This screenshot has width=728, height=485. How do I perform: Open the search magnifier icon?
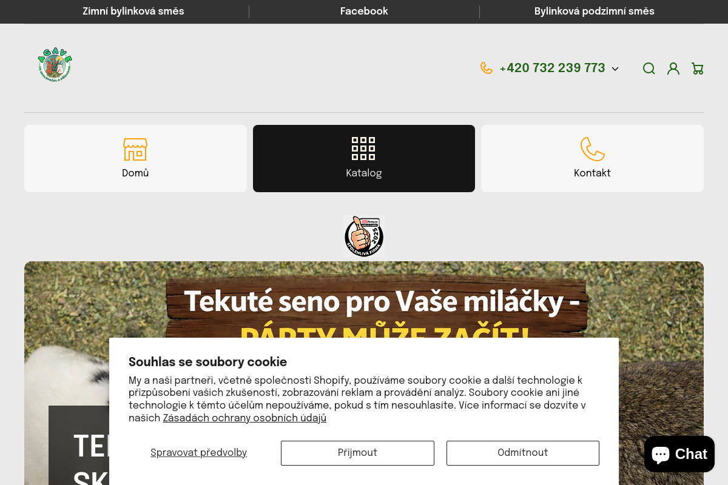pyautogui.click(x=649, y=69)
